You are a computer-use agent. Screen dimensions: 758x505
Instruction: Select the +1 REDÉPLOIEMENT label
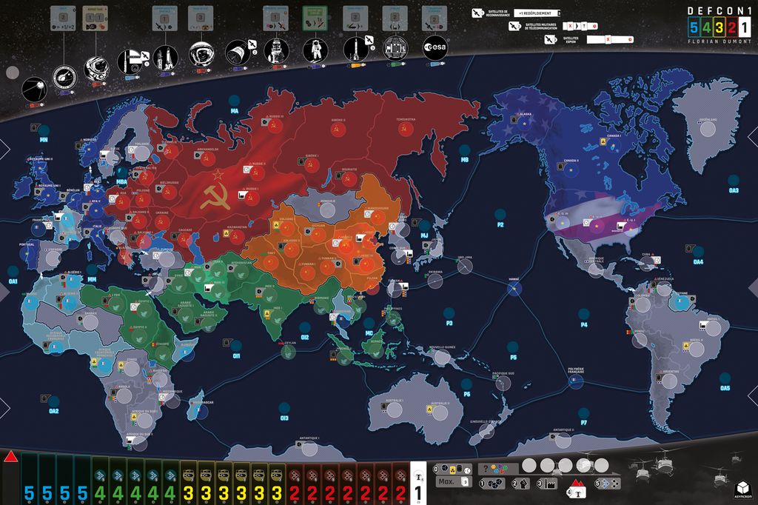(535, 13)
